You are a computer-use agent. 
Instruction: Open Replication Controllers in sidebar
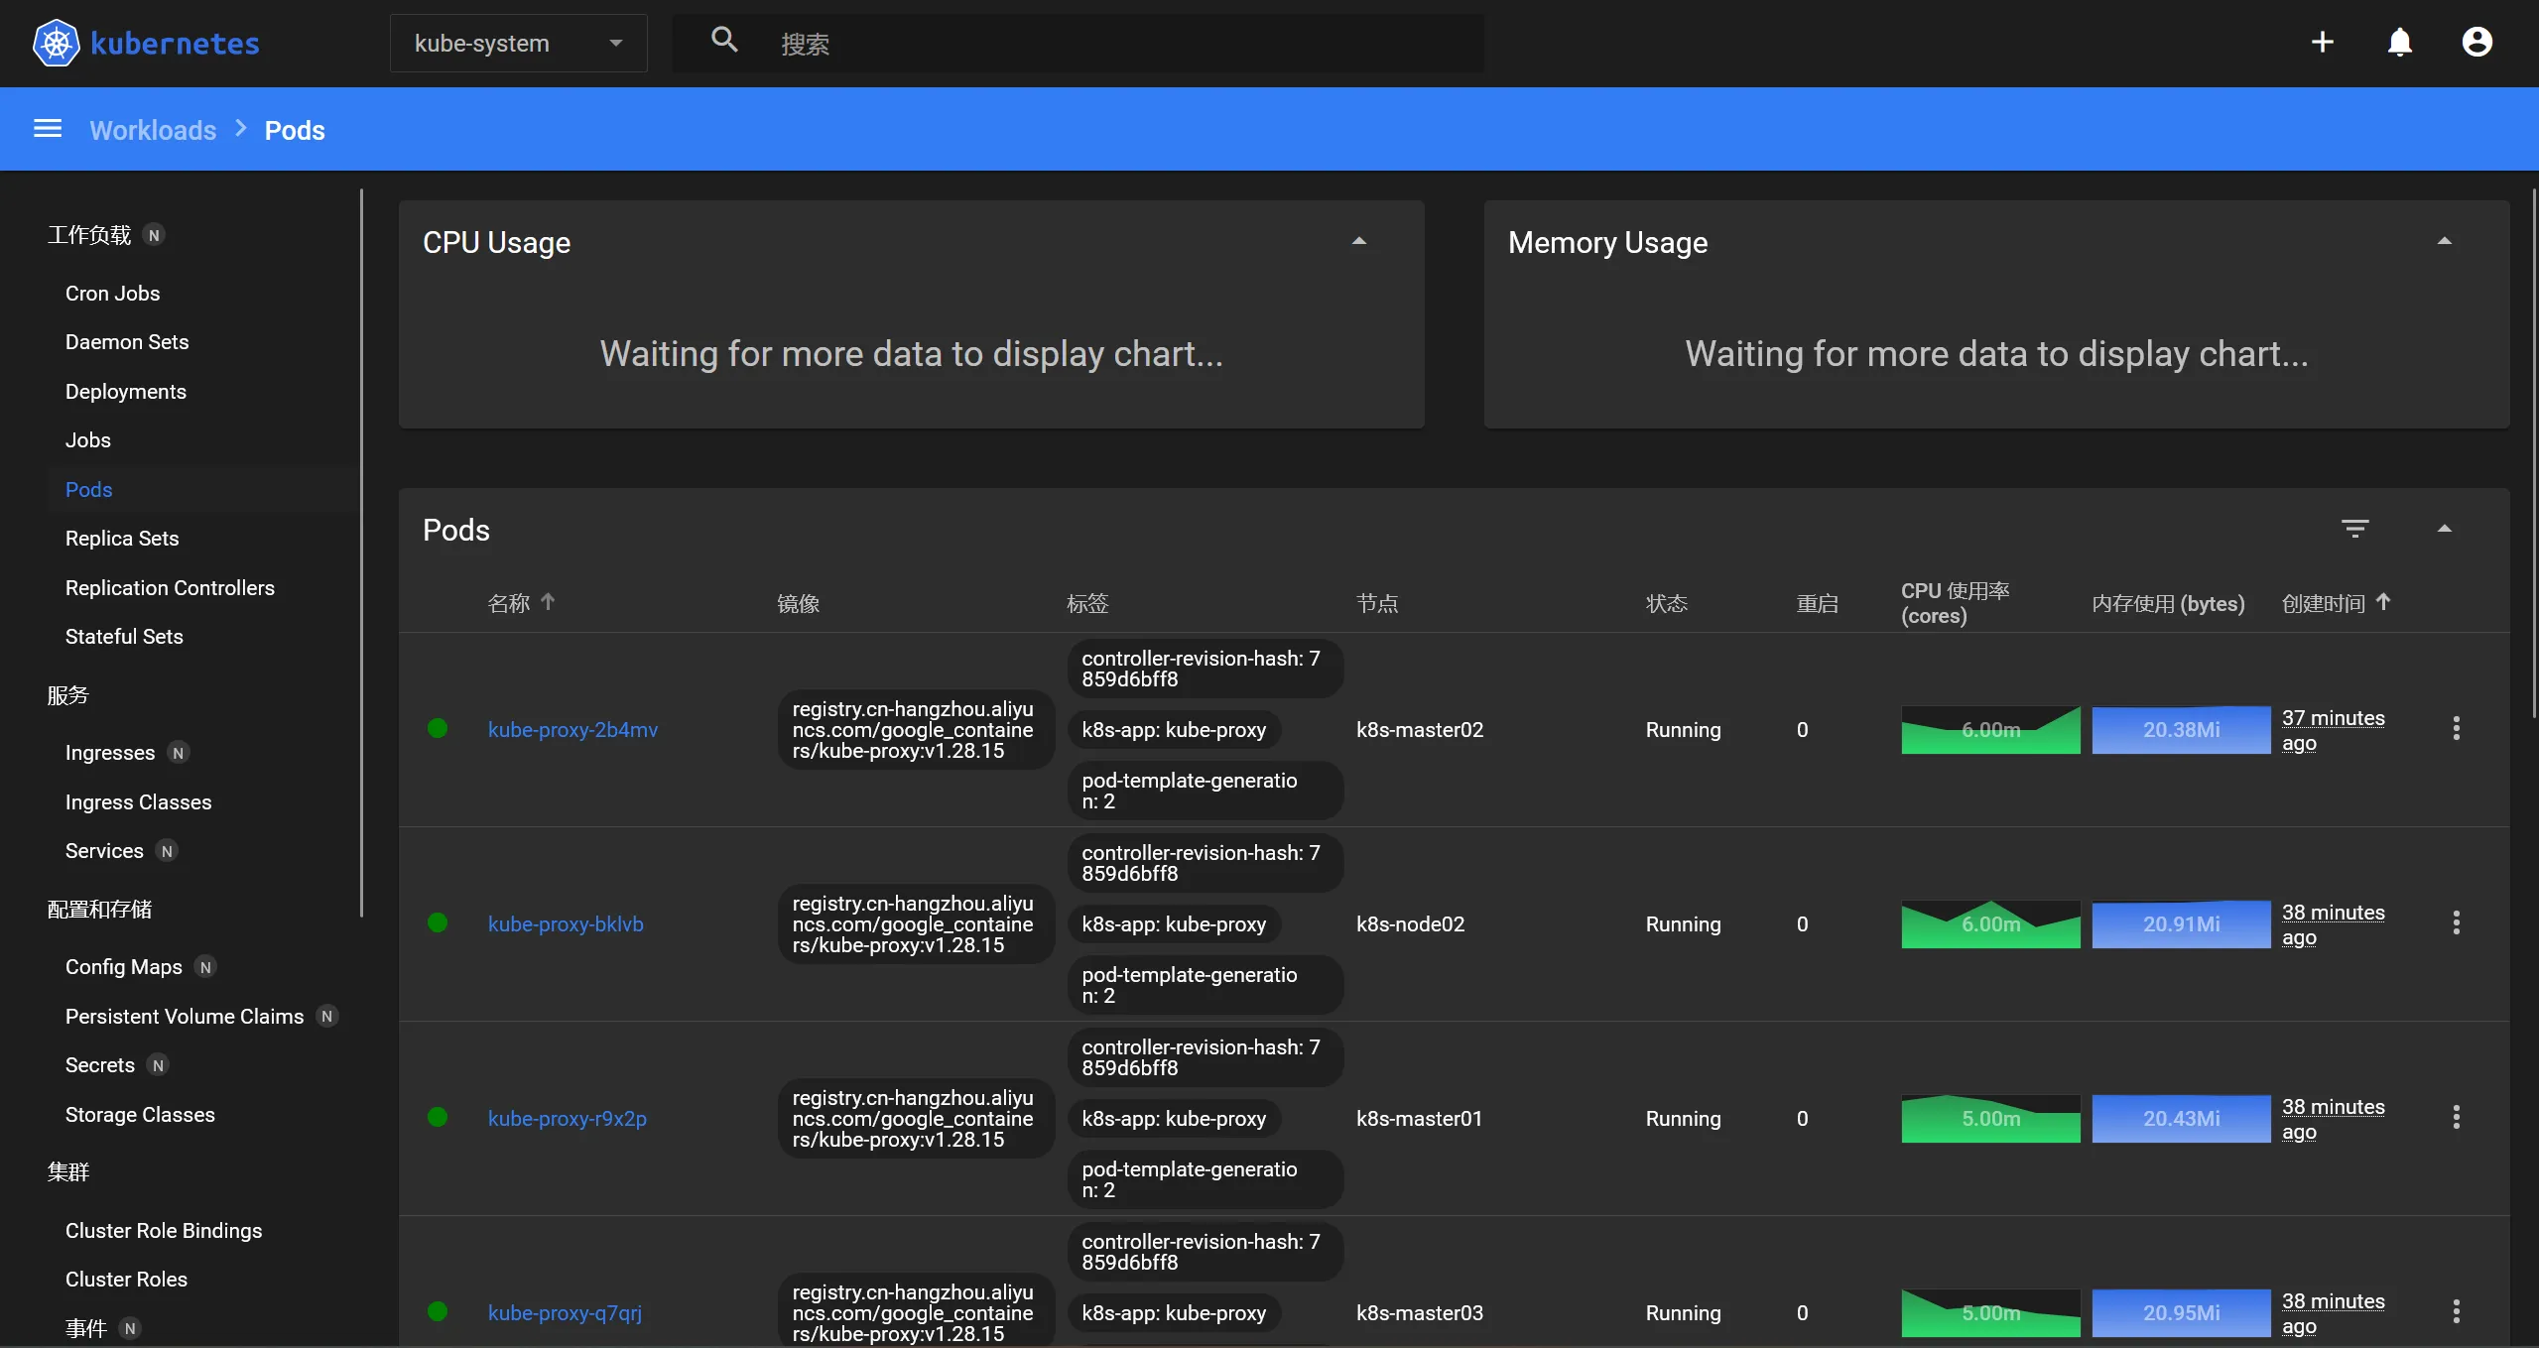170,588
